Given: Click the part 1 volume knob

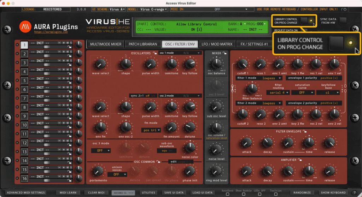Looking at the screenshot, I should tap(79, 45).
